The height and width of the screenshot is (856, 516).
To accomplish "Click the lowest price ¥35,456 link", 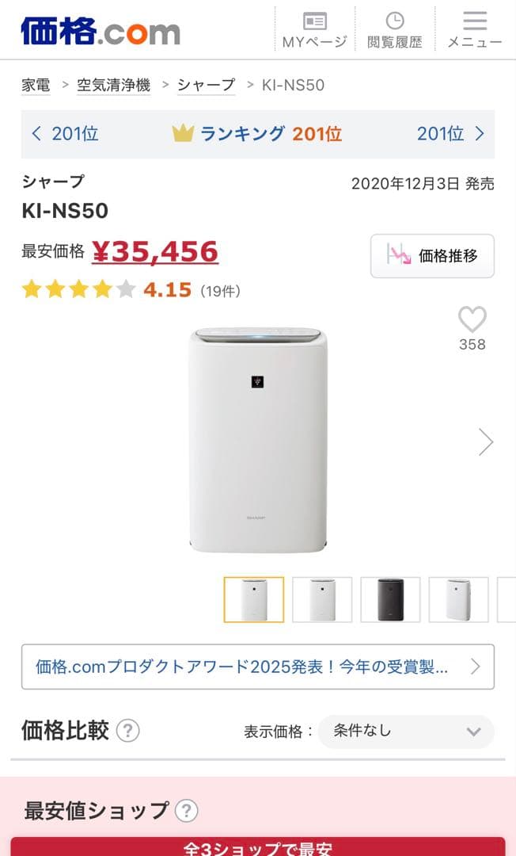I will coord(156,250).
